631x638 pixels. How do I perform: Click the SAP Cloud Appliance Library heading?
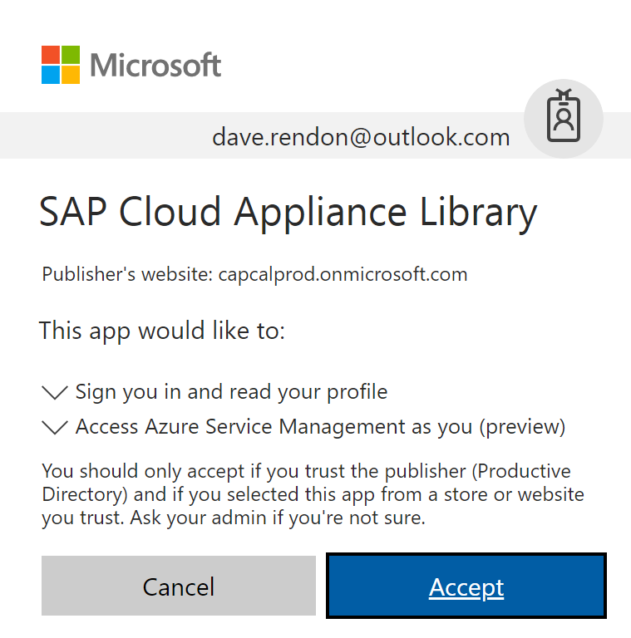tap(288, 213)
